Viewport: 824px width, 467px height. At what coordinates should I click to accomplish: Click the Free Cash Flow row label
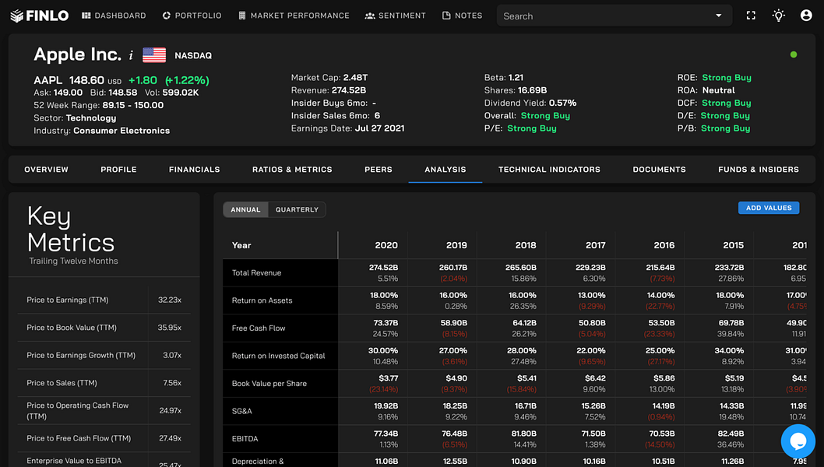tap(259, 328)
